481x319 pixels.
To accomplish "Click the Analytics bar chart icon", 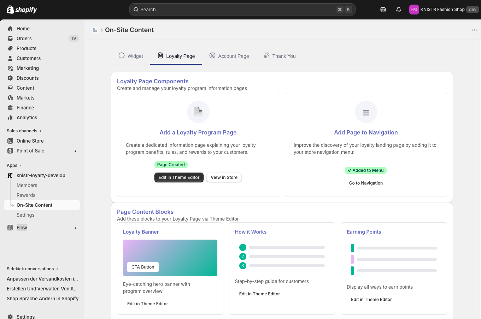I will pyautogui.click(x=10, y=118).
